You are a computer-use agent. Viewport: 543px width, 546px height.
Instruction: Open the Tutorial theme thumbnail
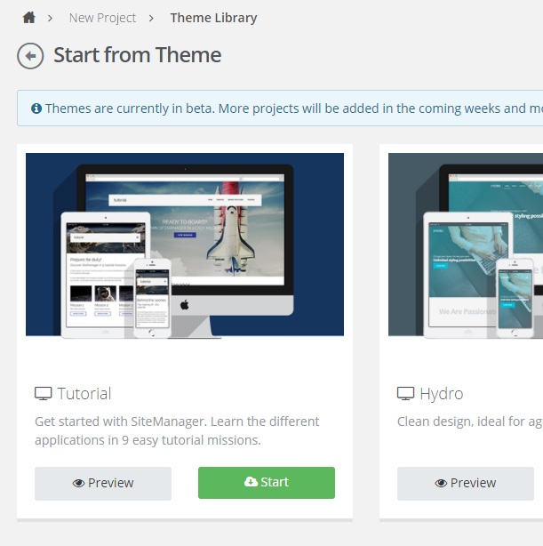click(185, 245)
